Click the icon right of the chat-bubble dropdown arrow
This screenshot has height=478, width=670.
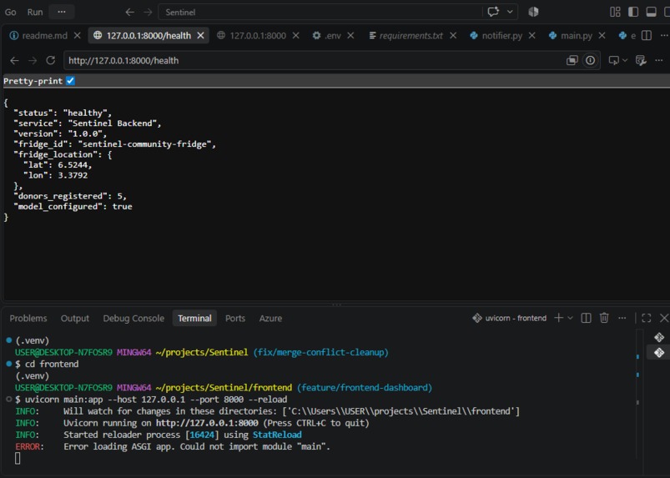pyautogui.click(x=641, y=61)
